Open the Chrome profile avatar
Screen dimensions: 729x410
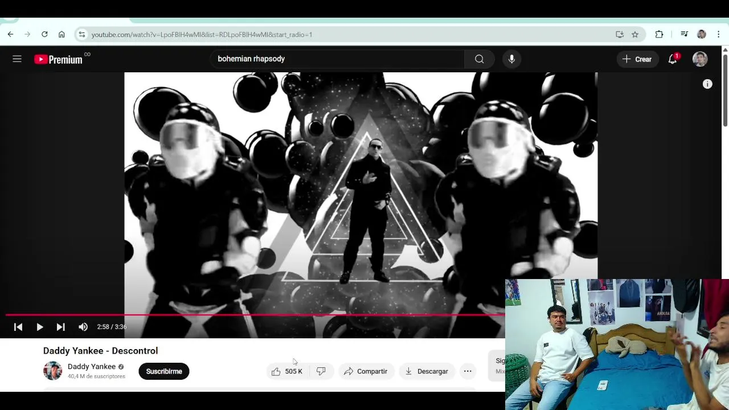pos(702,34)
